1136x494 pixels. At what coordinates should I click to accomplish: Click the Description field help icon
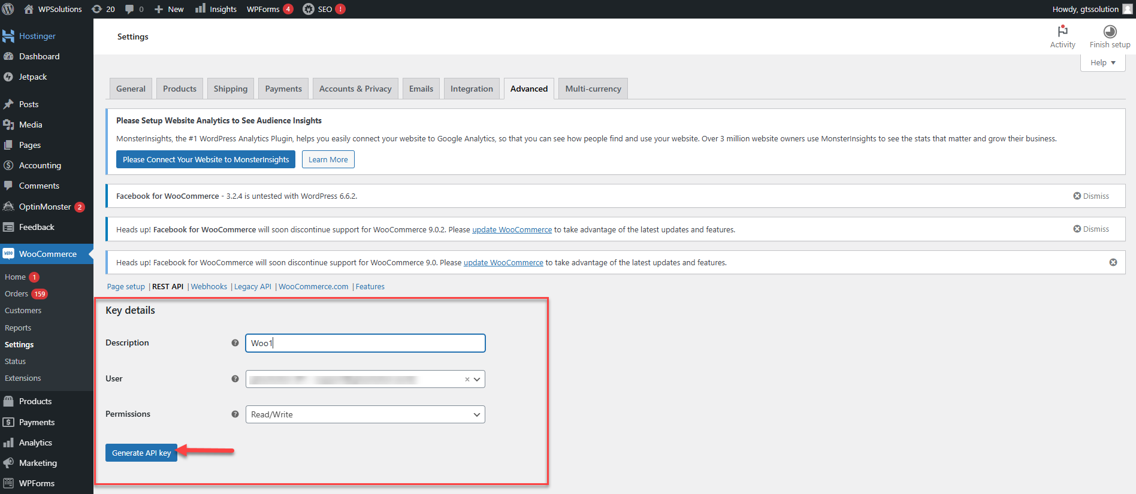click(x=235, y=343)
